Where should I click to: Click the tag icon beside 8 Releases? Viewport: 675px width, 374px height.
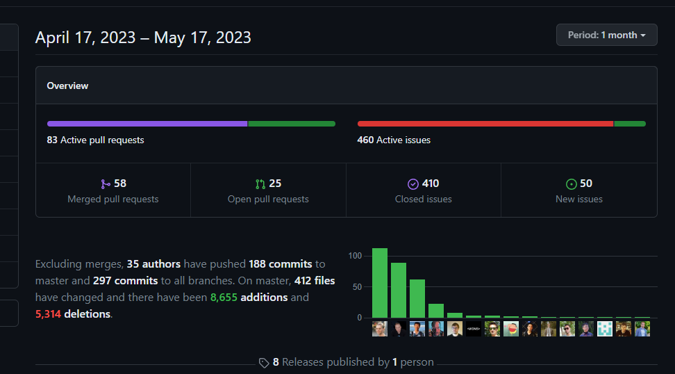(x=264, y=362)
